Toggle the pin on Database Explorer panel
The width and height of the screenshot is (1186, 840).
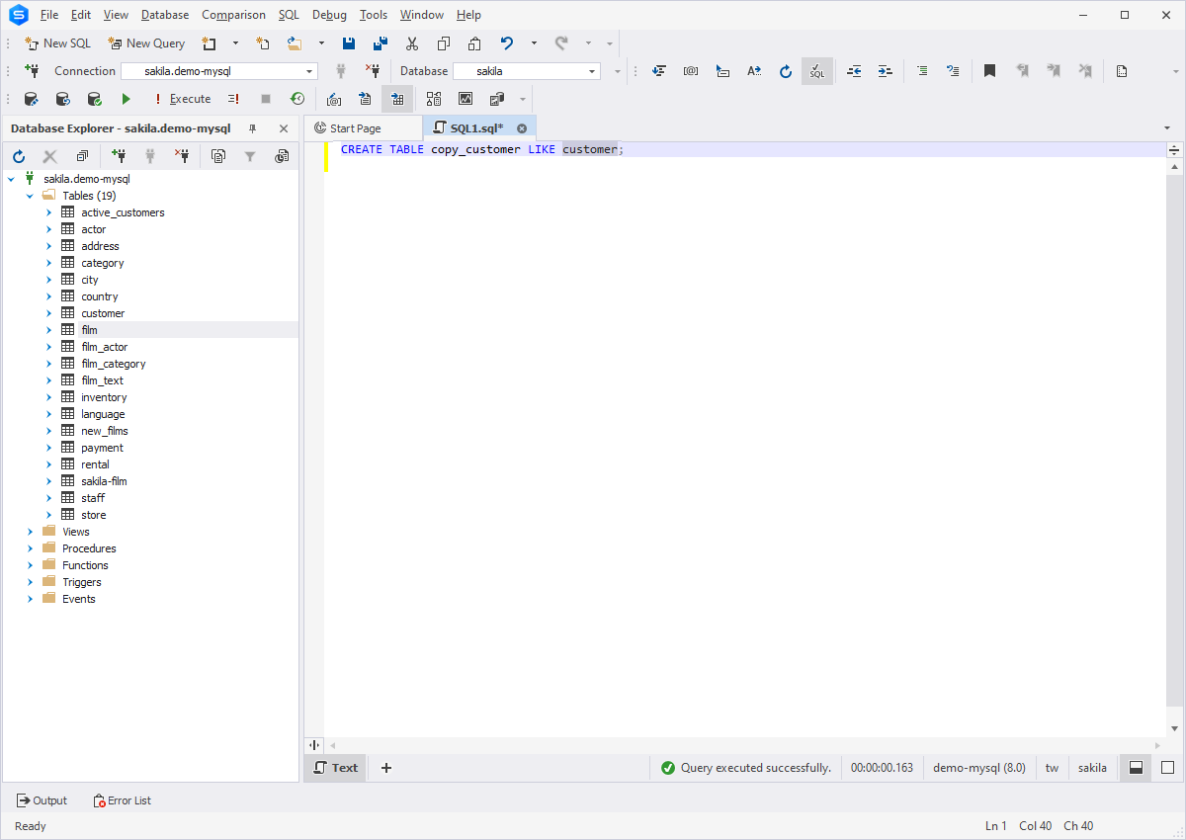(x=252, y=128)
